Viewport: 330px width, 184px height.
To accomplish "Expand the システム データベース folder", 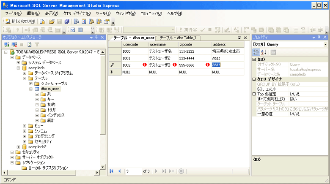I will point(18,62).
